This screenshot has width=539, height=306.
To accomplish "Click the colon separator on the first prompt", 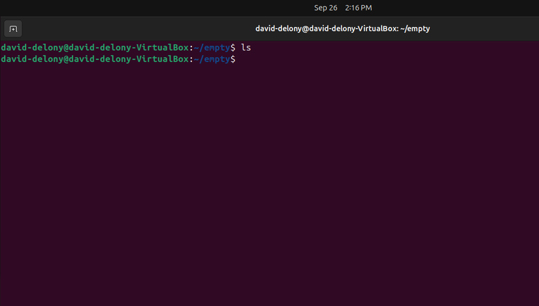I will coord(191,48).
